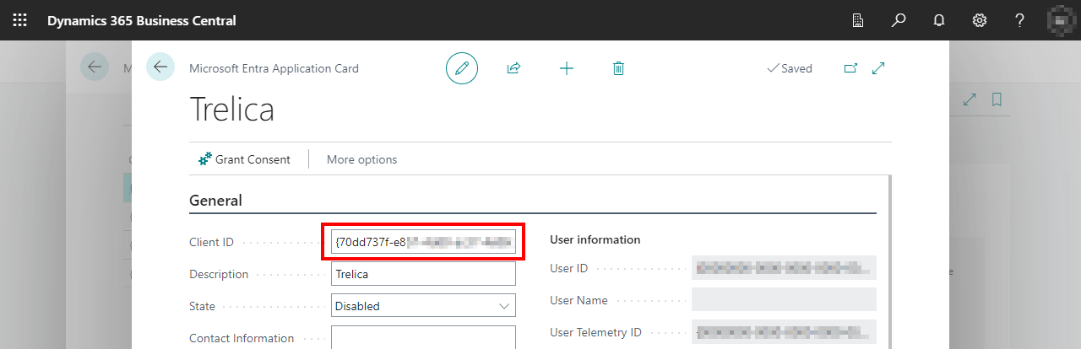
Task: Click the User Telemetry ID field
Action: [x=784, y=332]
